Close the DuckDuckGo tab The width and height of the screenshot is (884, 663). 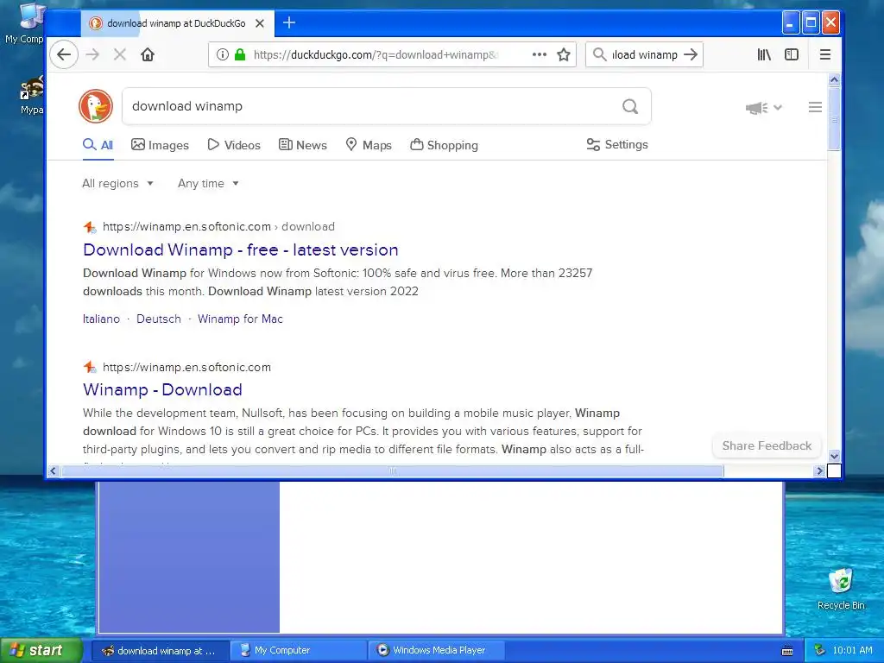pos(259,23)
